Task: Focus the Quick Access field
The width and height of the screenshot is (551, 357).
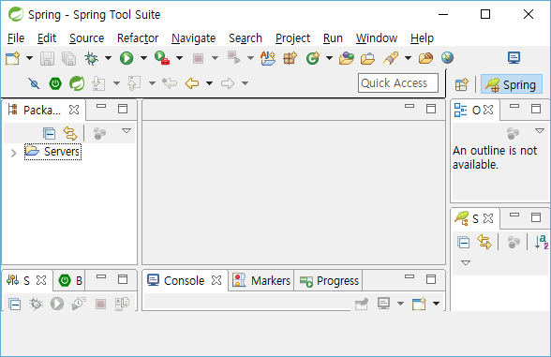Action: (x=398, y=82)
